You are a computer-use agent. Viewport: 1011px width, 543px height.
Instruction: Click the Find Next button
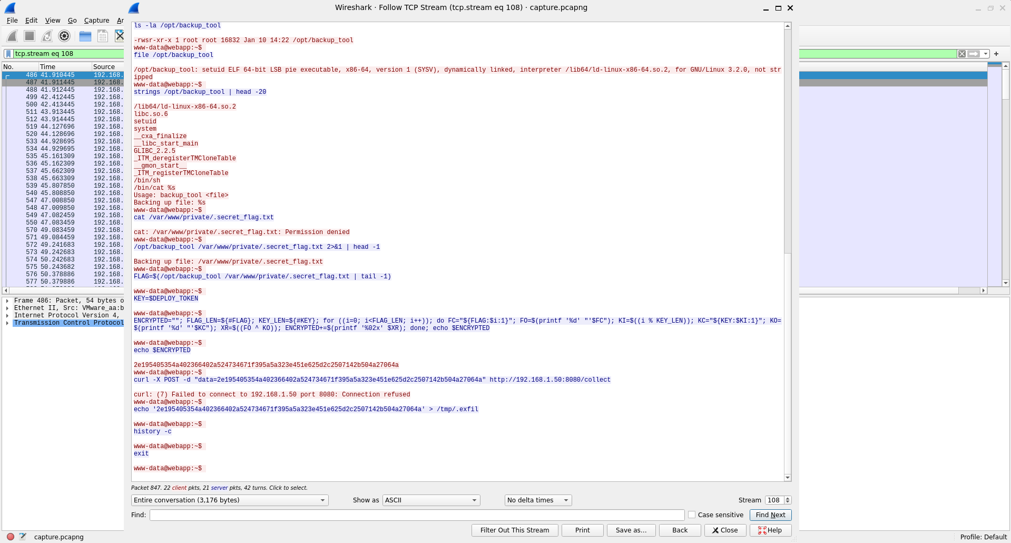pyautogui.click(x=770, y=515)
